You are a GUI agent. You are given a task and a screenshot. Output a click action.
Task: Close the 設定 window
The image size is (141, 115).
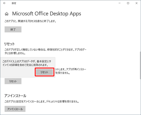click(136, 3)
